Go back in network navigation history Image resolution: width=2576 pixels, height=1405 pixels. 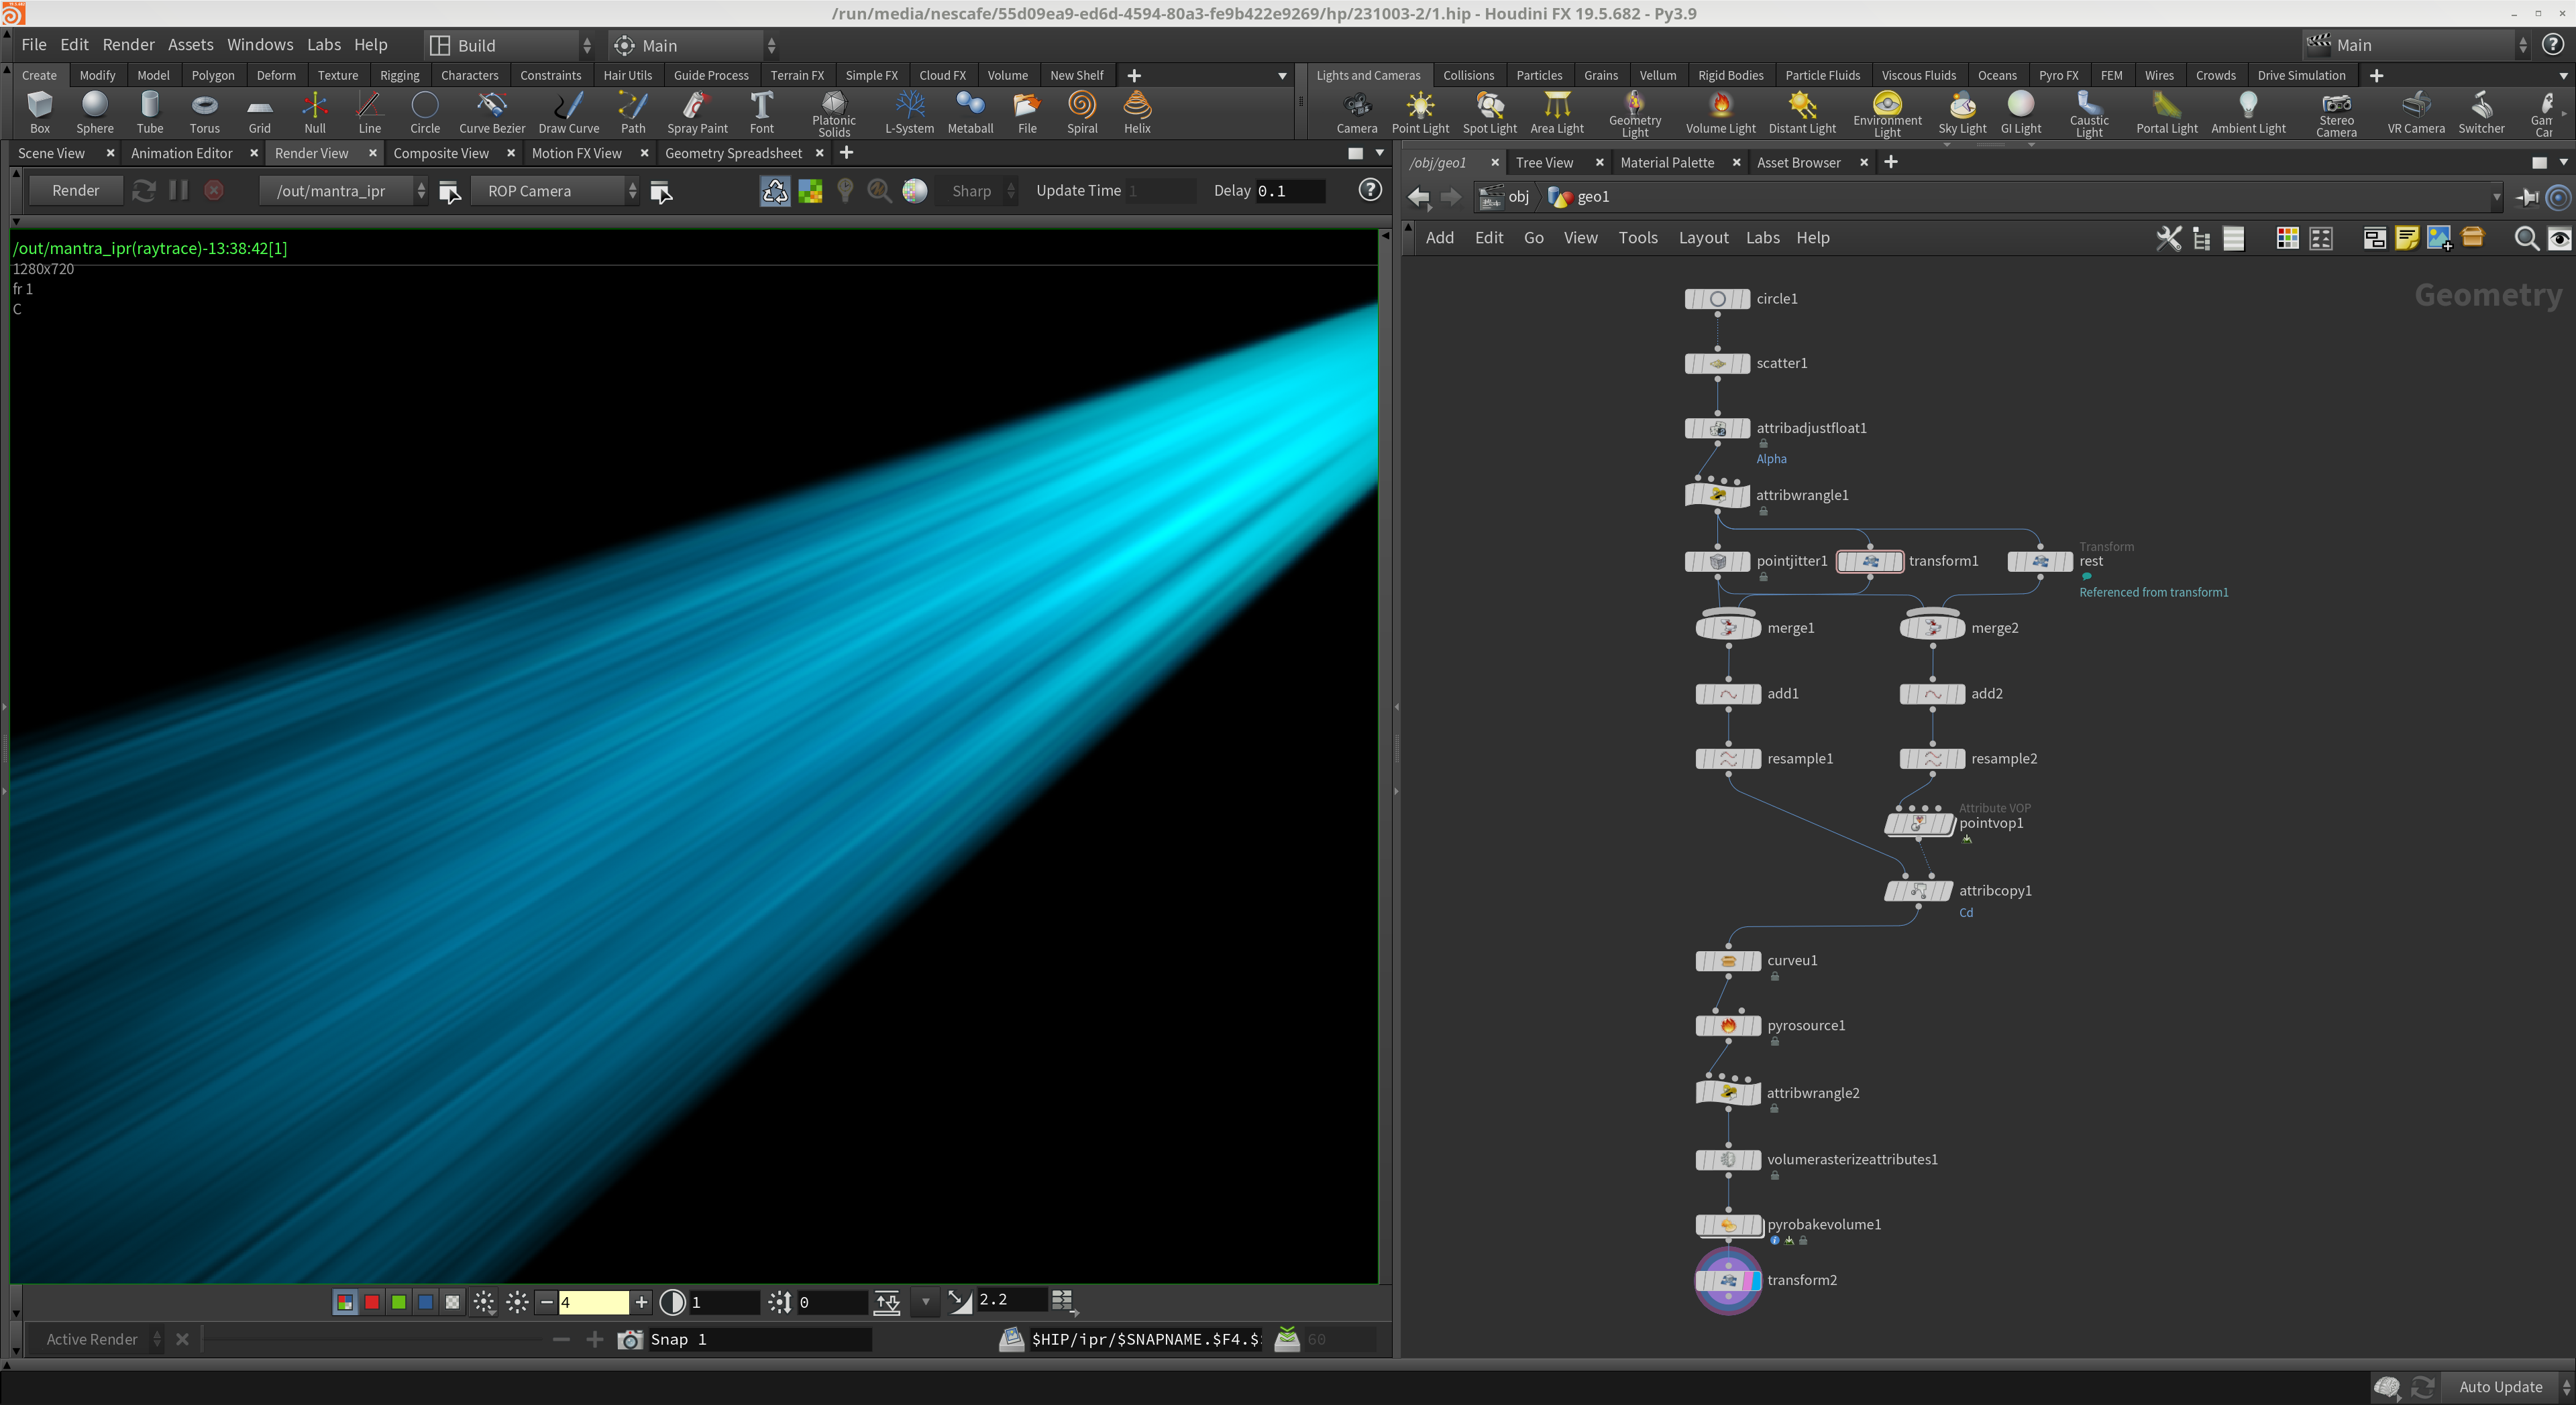[x=1418, y=197]
